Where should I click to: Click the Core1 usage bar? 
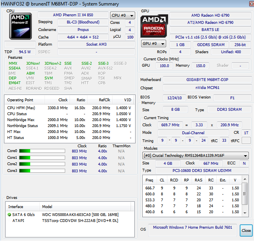(42, 158)
